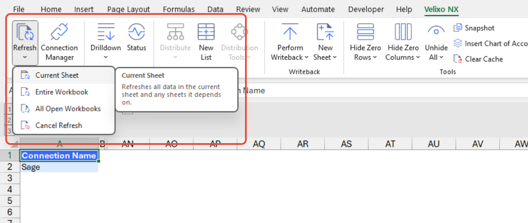The width and height of the screenshot is (528, 223).
Task: Switch to the Data tab
Action: pos(215,9)
